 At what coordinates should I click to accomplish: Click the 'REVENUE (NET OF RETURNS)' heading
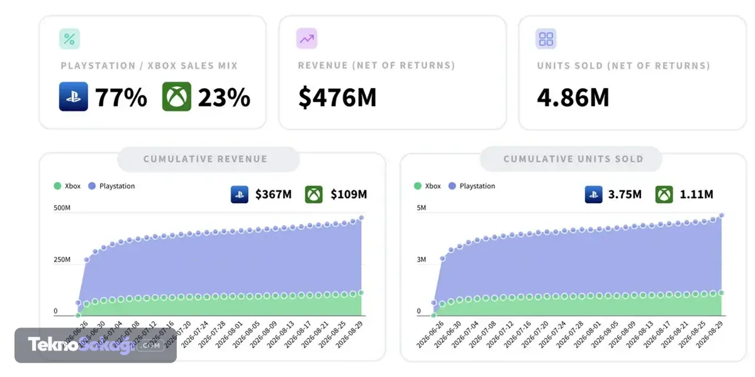coord(376,65)
